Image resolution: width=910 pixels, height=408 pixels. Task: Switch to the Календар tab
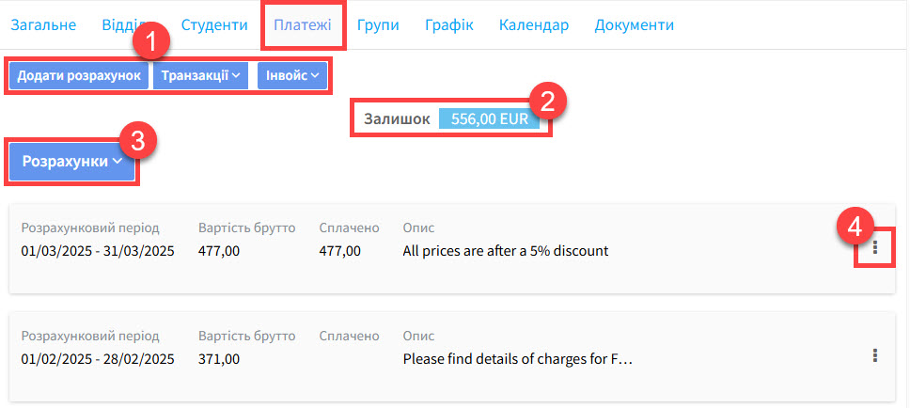534,24
